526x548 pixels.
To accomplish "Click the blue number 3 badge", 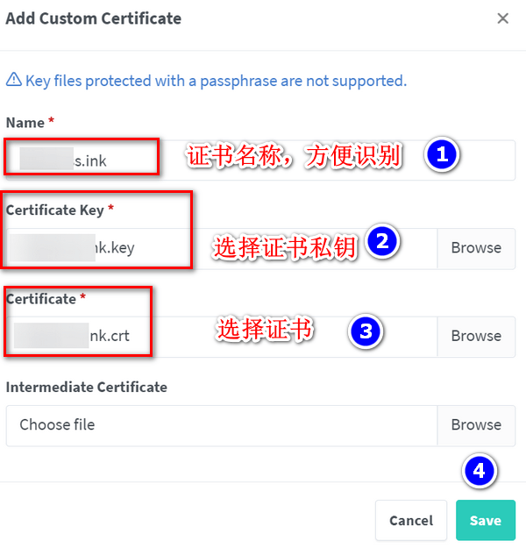I will (366, 331).
